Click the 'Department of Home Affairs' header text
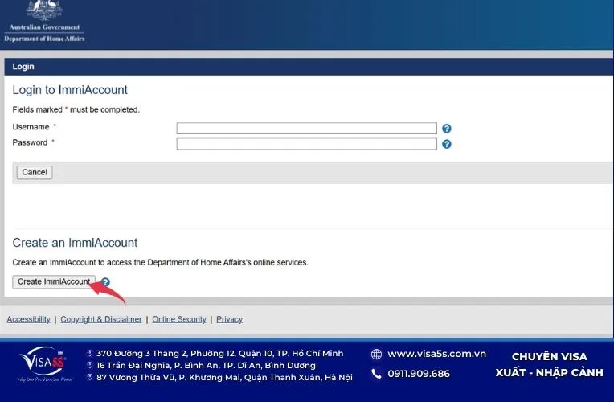This screenshot has width=614, height=402. point(44,39)
